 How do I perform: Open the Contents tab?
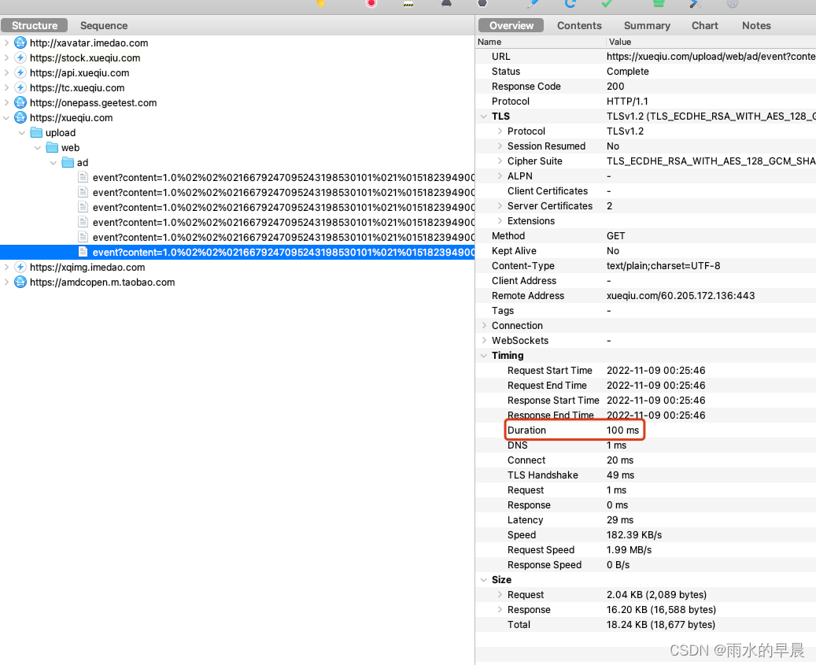pyautogui.click(x=579, y=25)
